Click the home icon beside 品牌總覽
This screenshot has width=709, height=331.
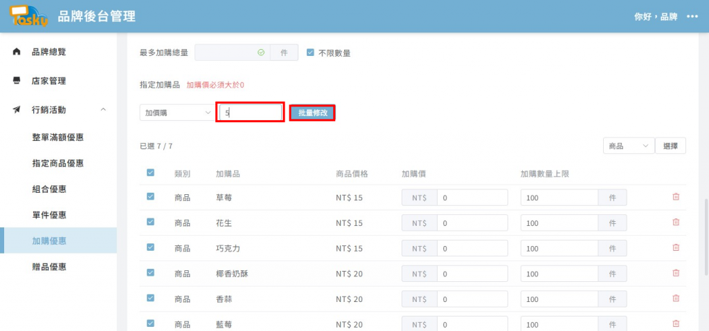pyautogui.click(x=17, y=52)
